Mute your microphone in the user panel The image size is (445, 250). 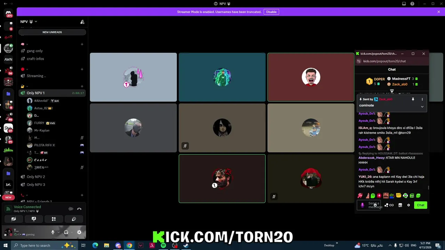(x=53, y=232)
